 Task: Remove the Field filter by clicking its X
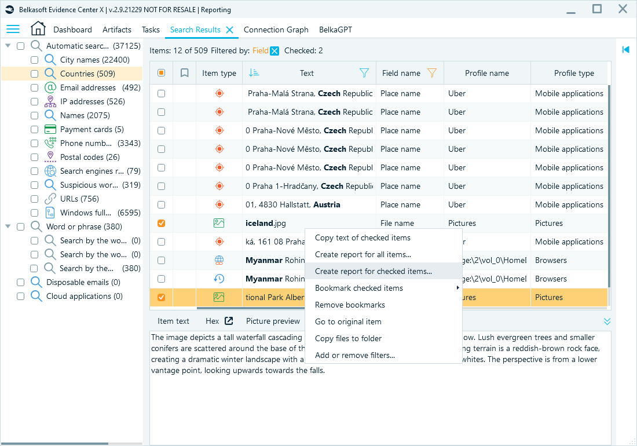(274, 50)
